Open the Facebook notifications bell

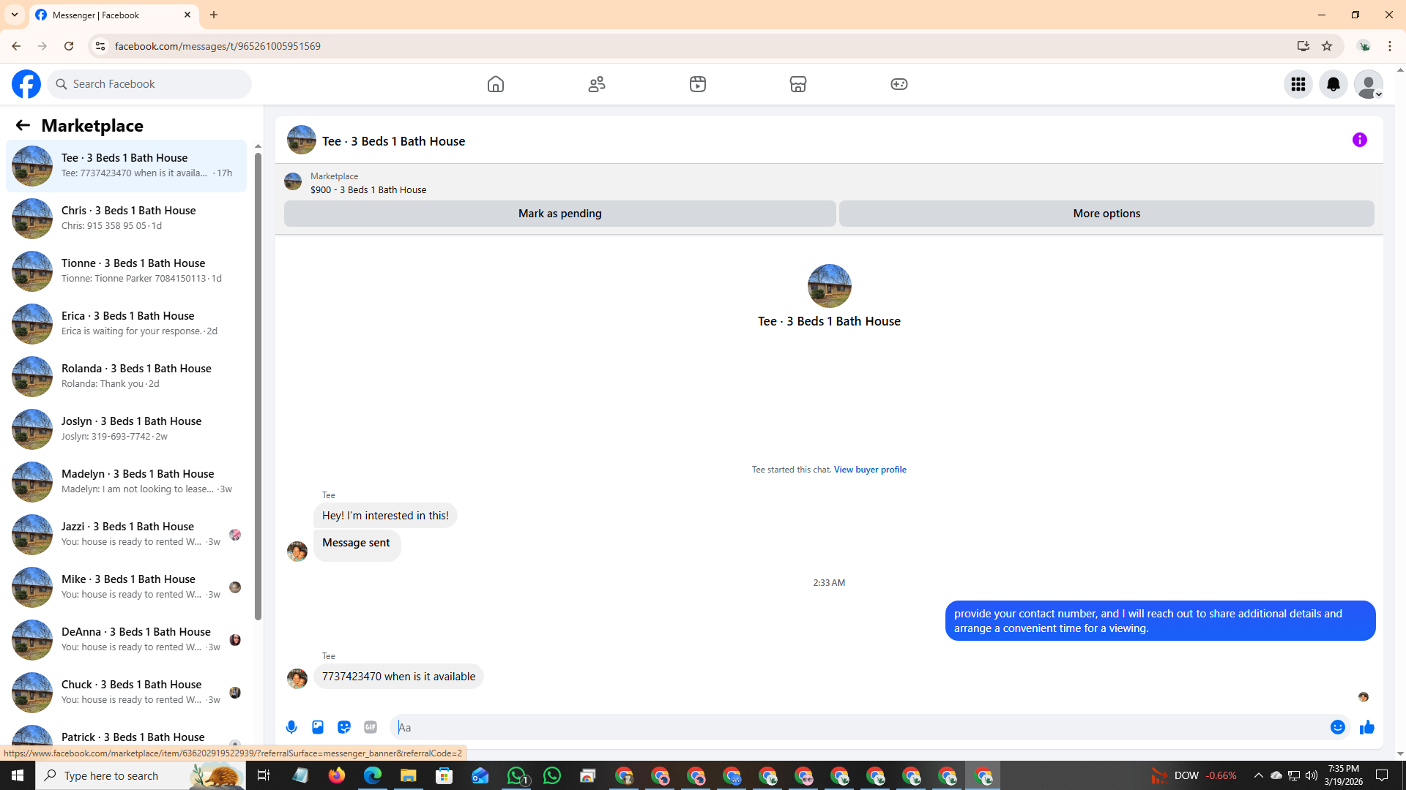click(1333, 84)
